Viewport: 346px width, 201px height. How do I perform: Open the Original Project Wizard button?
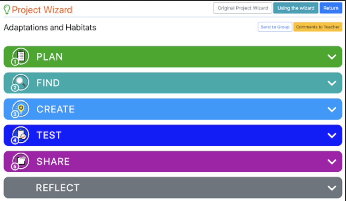(x=242, y=8)
